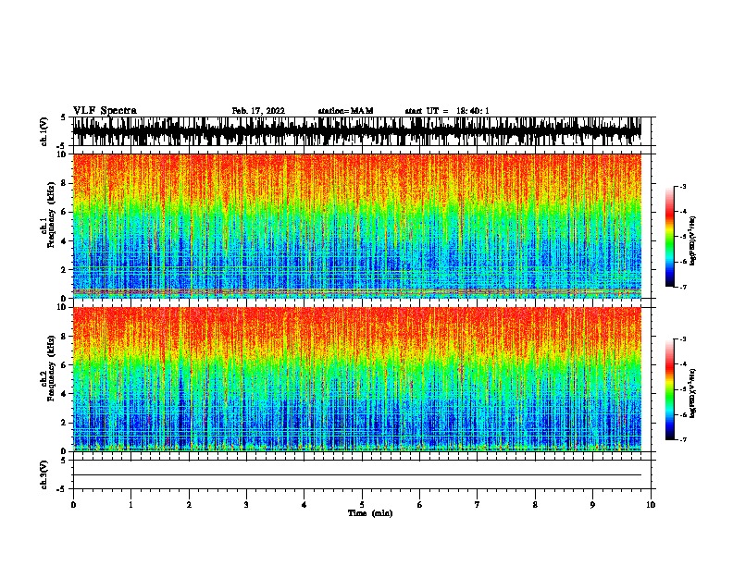Image resolution: width=733 pixels, height=566 pixels.
Task: Click the ch.1 spectrogram color scale bar
Action: (670, 237)
